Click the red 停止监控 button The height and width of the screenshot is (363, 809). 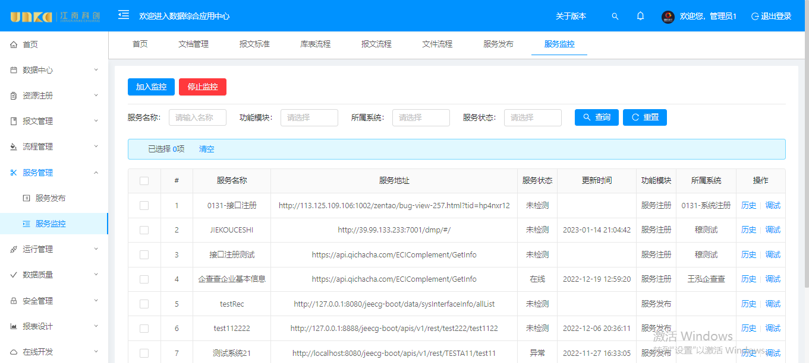click(x=203, y=87)
